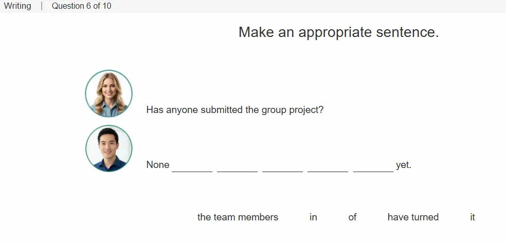The height and width of the screenshot is (244, 506).
Task: Pick the word tile 'of'
Action: [x=352, y=217]
